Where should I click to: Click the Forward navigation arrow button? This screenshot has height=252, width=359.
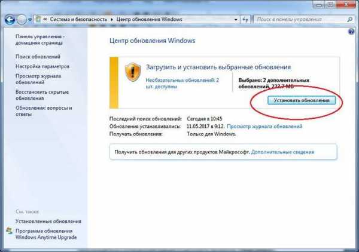pos(22,20)
